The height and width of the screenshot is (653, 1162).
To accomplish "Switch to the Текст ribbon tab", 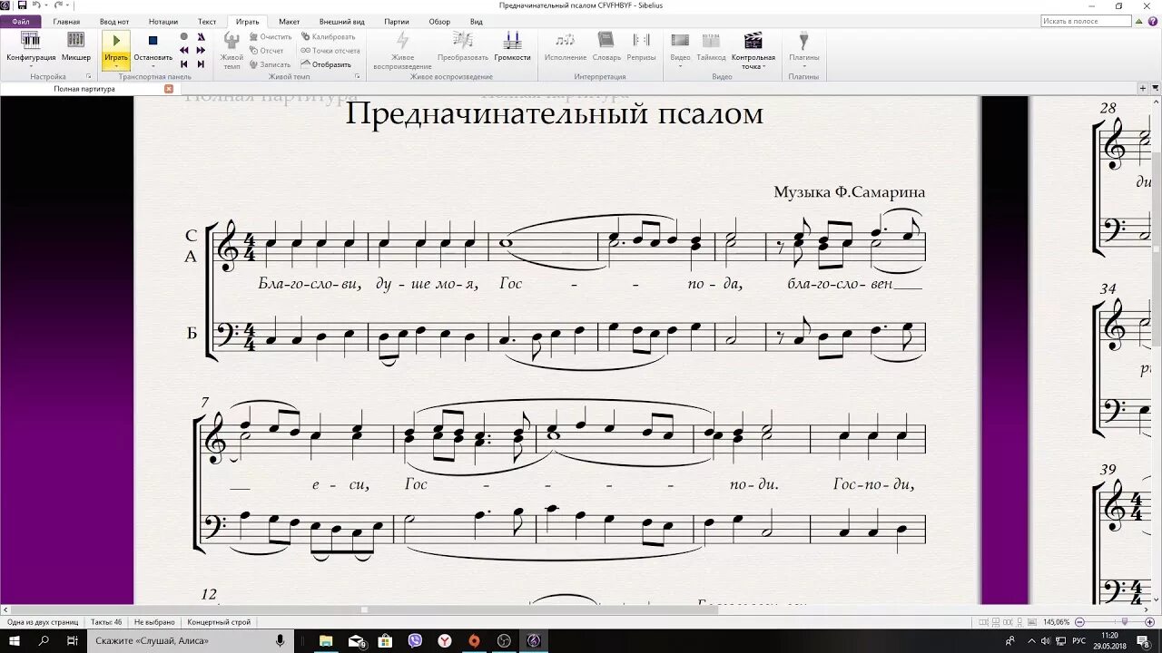I will (x=207, y=21).
